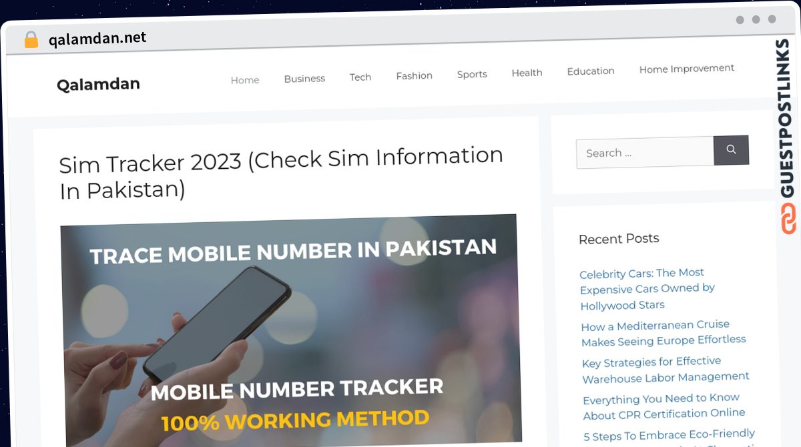Image resolution: width=801 pixels, height=447 pixels.
Task: Read the Warehouse Labor Management post
Action: point(665,370)
